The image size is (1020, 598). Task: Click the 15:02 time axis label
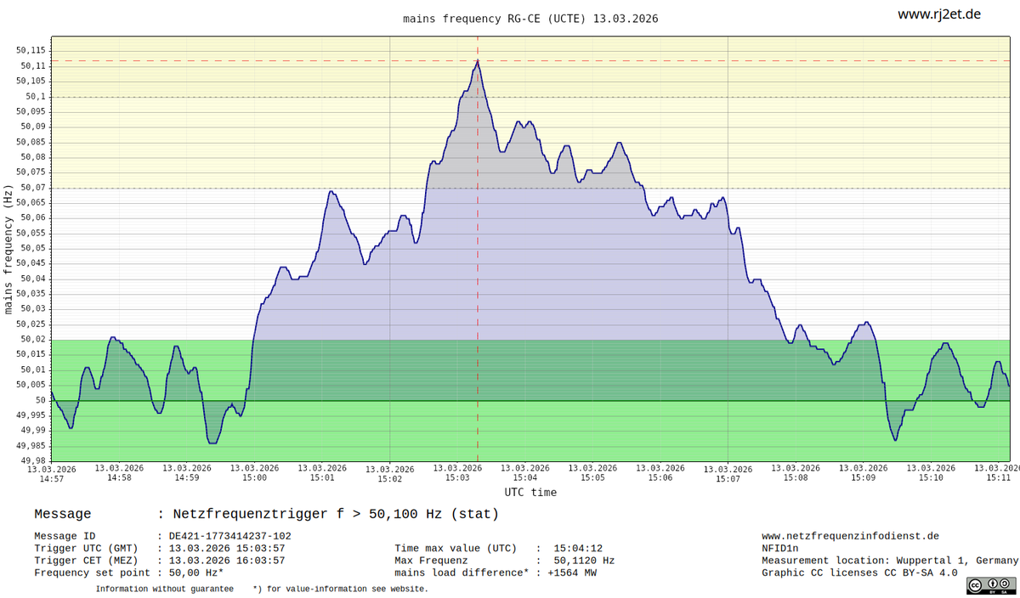pyautogui.click(x=390, y=473)
